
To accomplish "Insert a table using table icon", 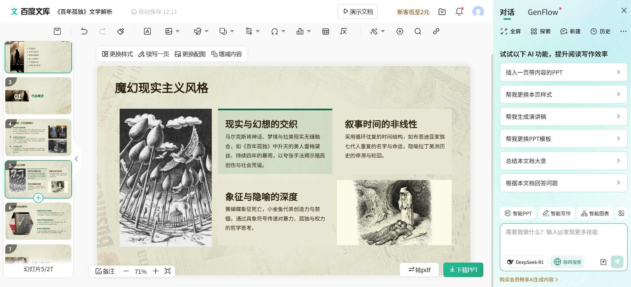I will tap(326, 31).
